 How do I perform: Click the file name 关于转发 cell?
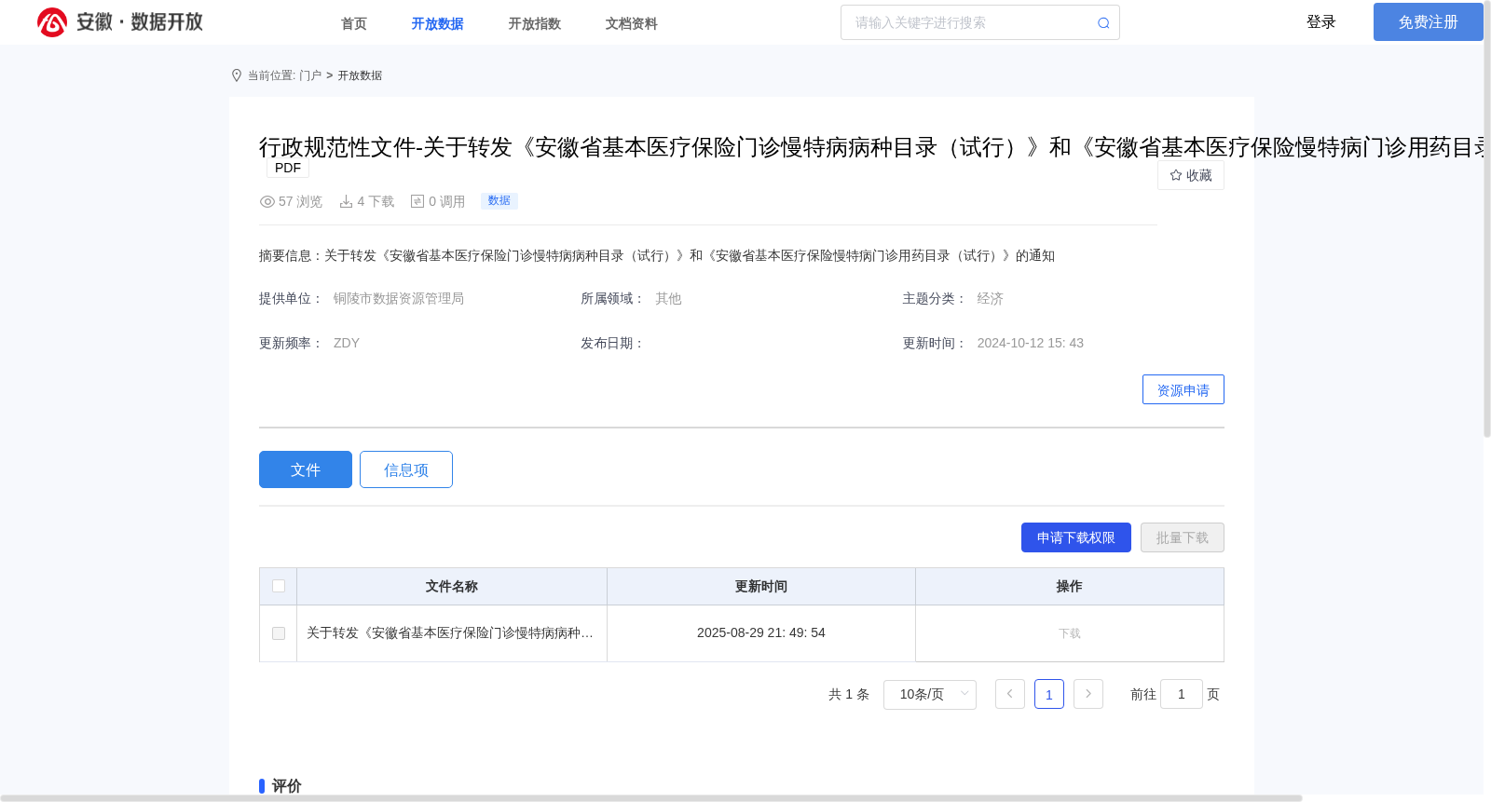[451, 633]
